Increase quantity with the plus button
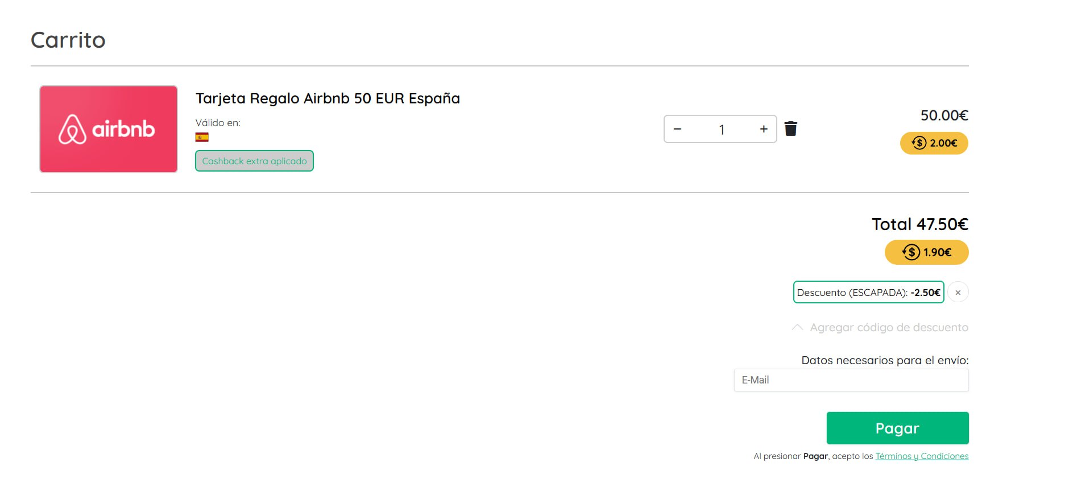The image size is (1069, 488). 764,130
